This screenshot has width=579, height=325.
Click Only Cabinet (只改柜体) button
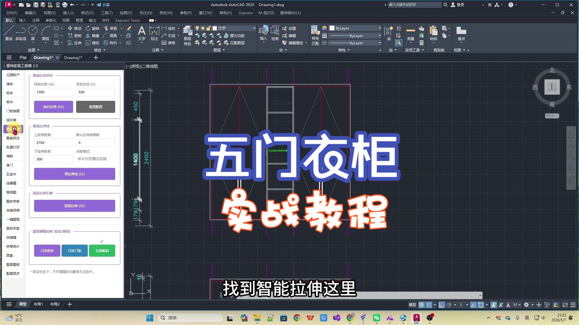[47, 251]
